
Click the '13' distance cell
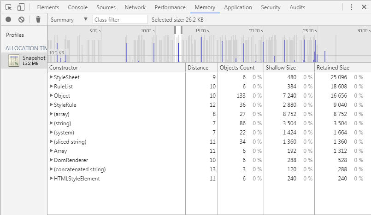(x=212, y=169)
